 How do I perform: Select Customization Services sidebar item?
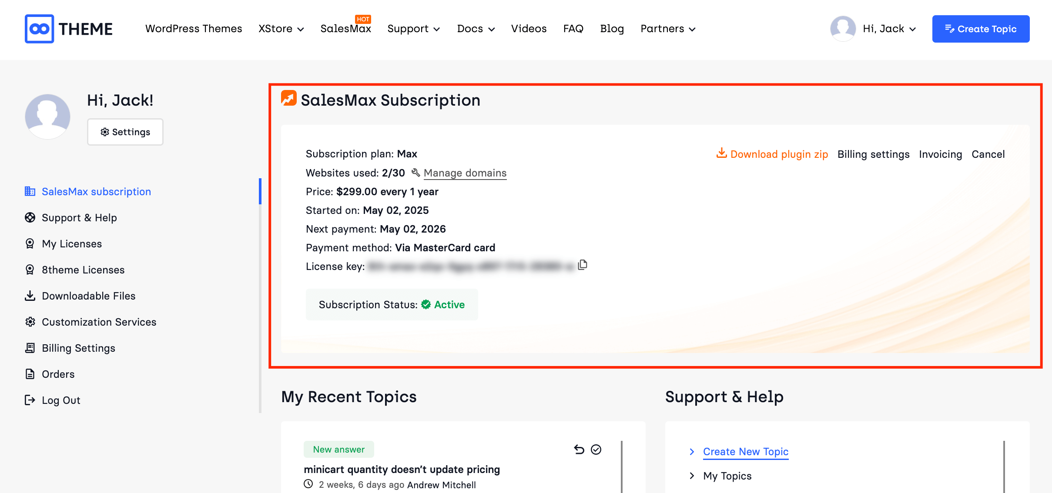coord(99,322)
